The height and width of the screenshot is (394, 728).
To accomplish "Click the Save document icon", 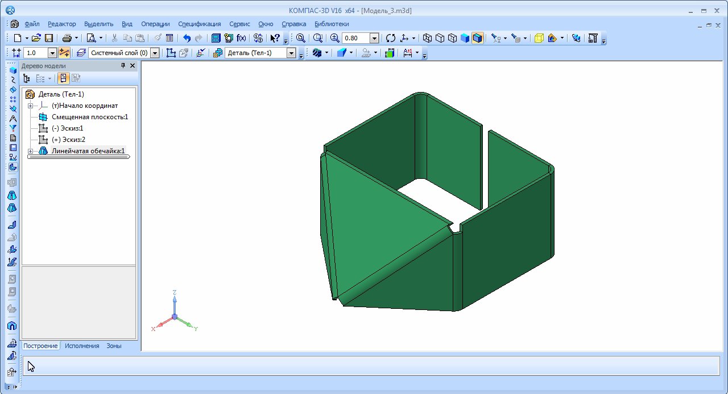I will click(x=49, y=38).
